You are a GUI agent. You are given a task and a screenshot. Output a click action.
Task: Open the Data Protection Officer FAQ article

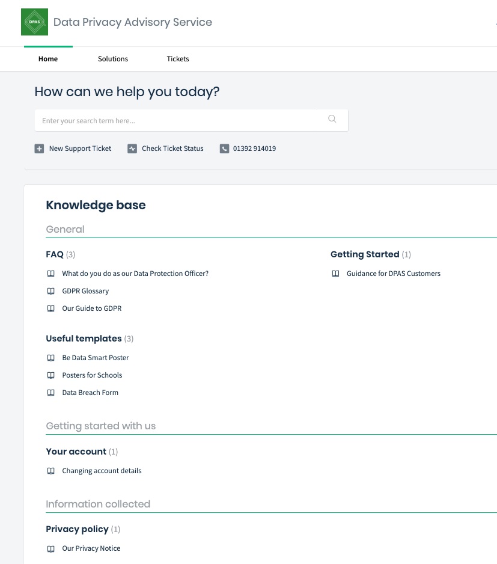tap(135, 274)
